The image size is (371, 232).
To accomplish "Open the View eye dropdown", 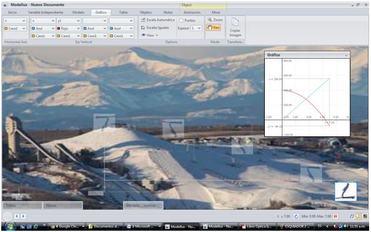I will pos(150,35).
